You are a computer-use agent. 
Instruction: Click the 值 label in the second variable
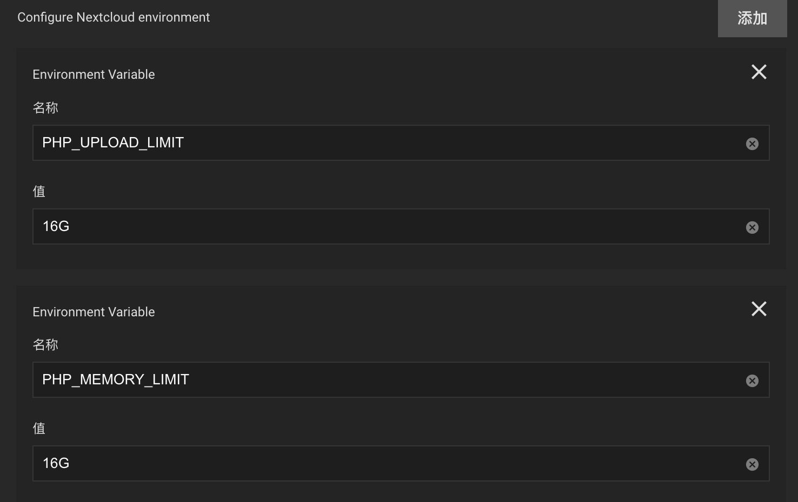click(x=39, y=429)
